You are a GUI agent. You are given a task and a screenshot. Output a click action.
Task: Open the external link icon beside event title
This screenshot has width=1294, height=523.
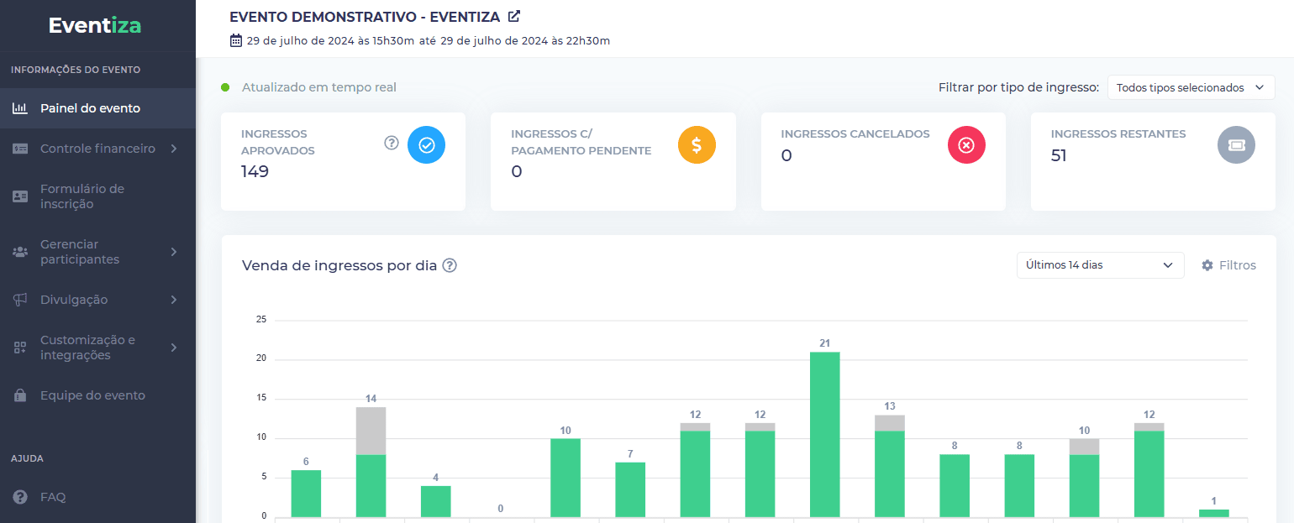point(514,16)
